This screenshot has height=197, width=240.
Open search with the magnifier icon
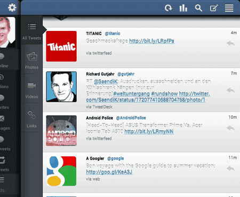point(198,8)
